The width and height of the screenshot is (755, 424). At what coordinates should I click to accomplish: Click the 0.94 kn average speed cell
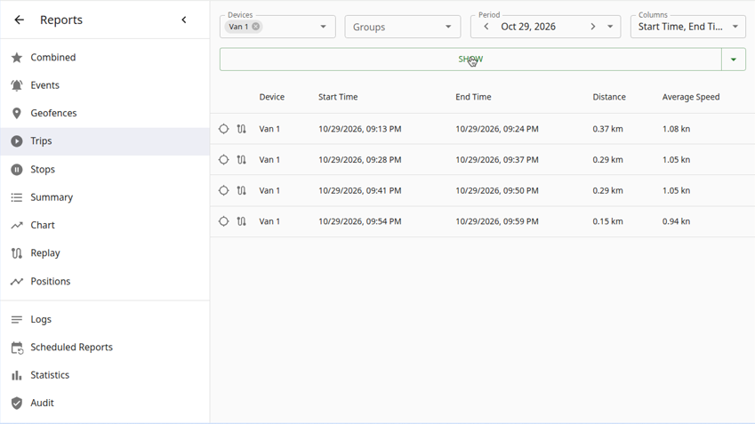pyautogui.click(x=676, y=221)
